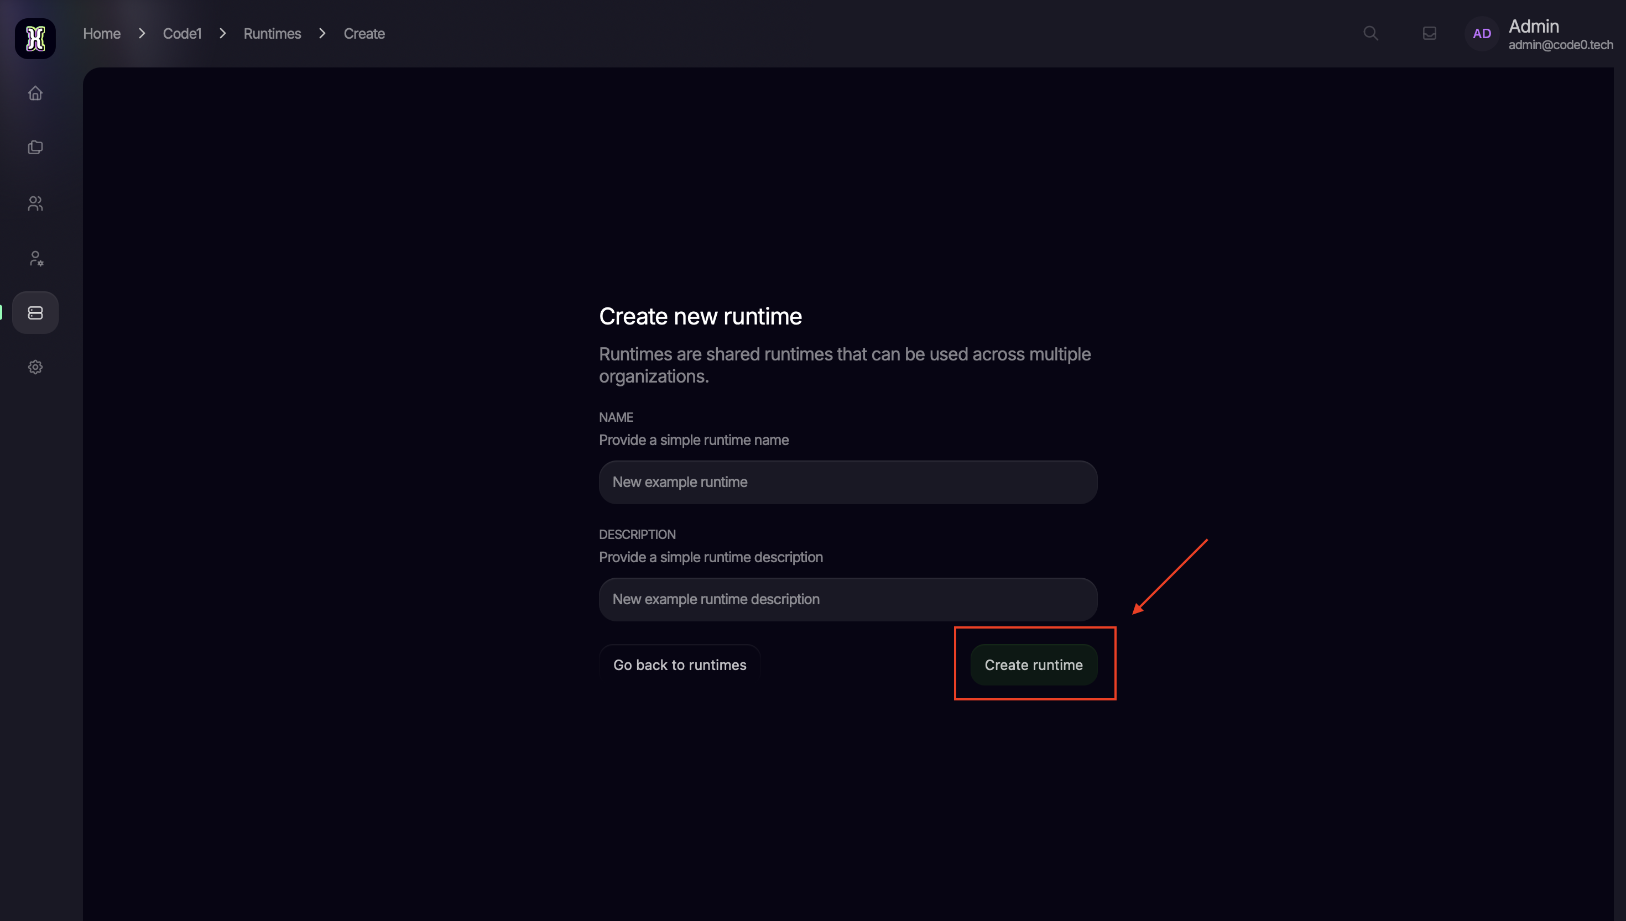Click the Code0 logo icon
This screenshot has width=1626, height=921.
click(35, 39)
